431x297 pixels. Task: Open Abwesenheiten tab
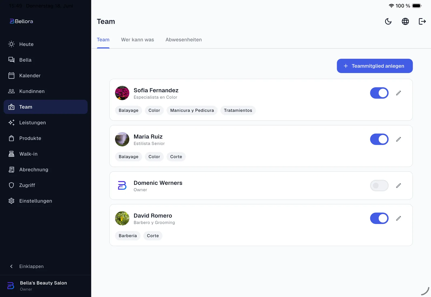coord(183,40)
